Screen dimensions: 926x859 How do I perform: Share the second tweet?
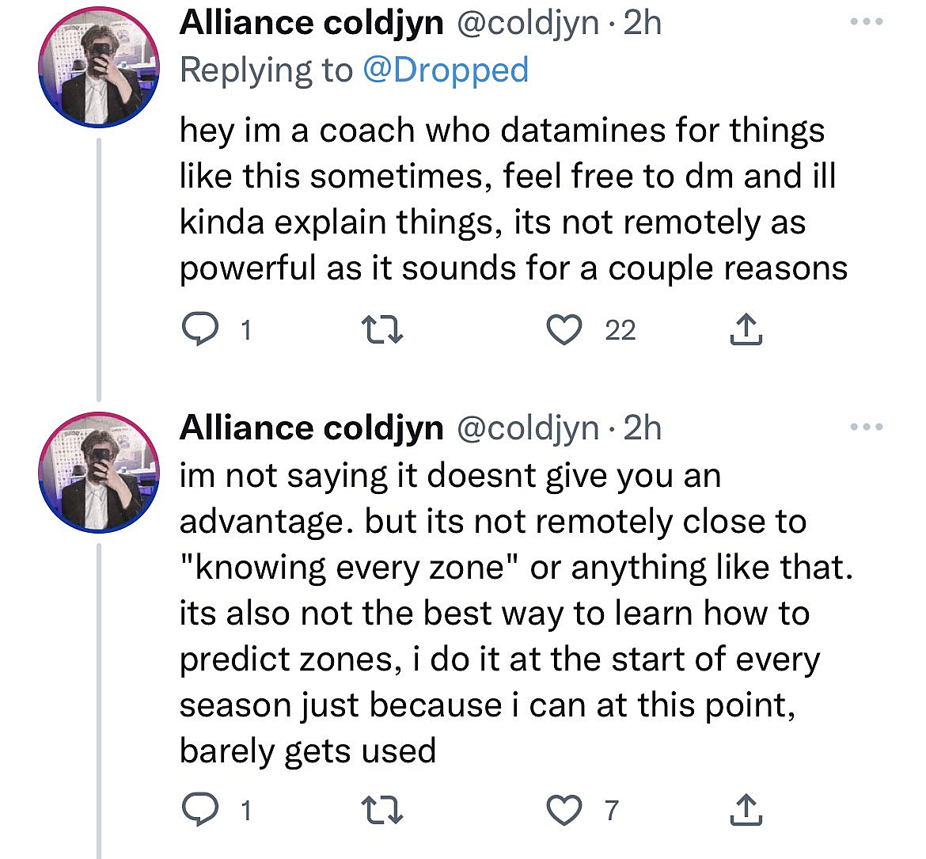[x=744, y=809]
